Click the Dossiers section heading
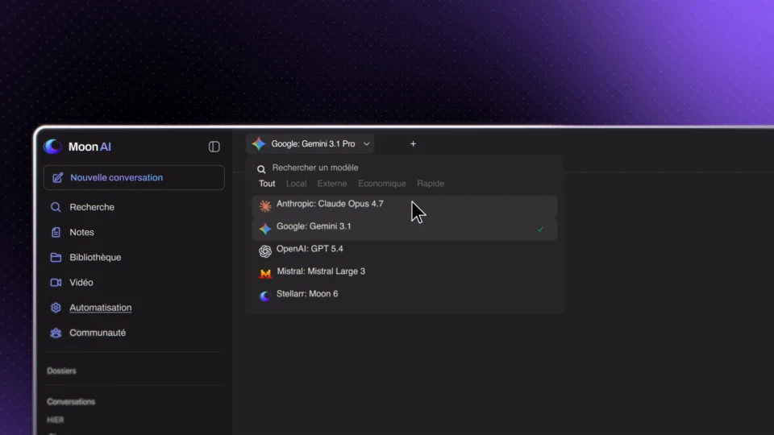 [x=62, y=371]
